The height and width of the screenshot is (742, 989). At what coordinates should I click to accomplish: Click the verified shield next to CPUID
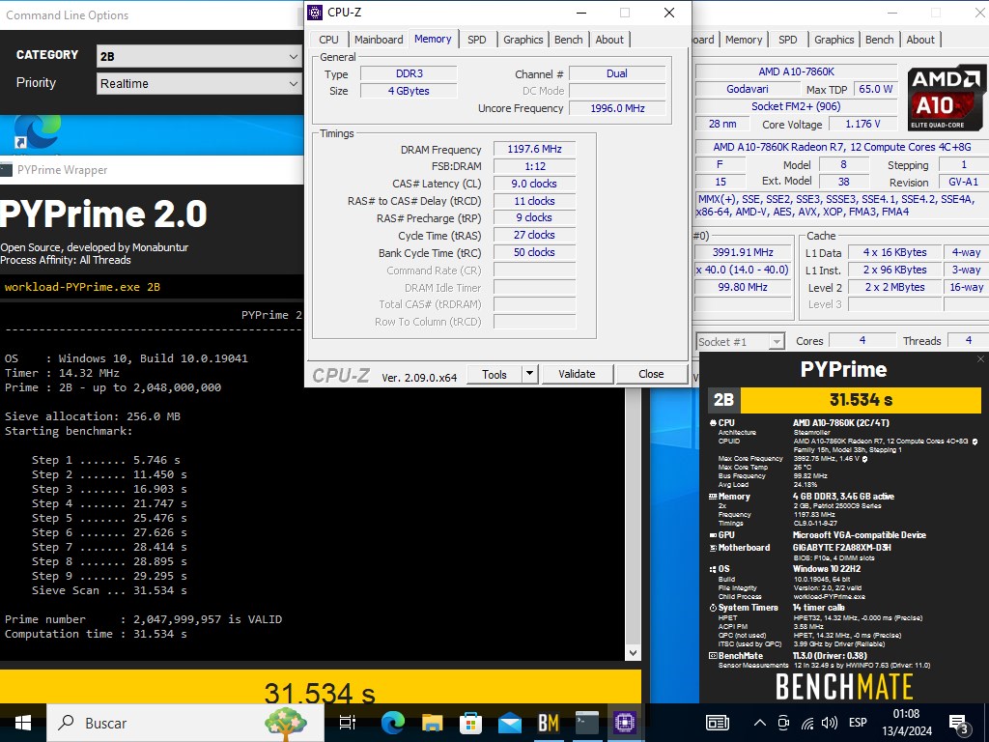pyautogui.click(x=975, y=441)
